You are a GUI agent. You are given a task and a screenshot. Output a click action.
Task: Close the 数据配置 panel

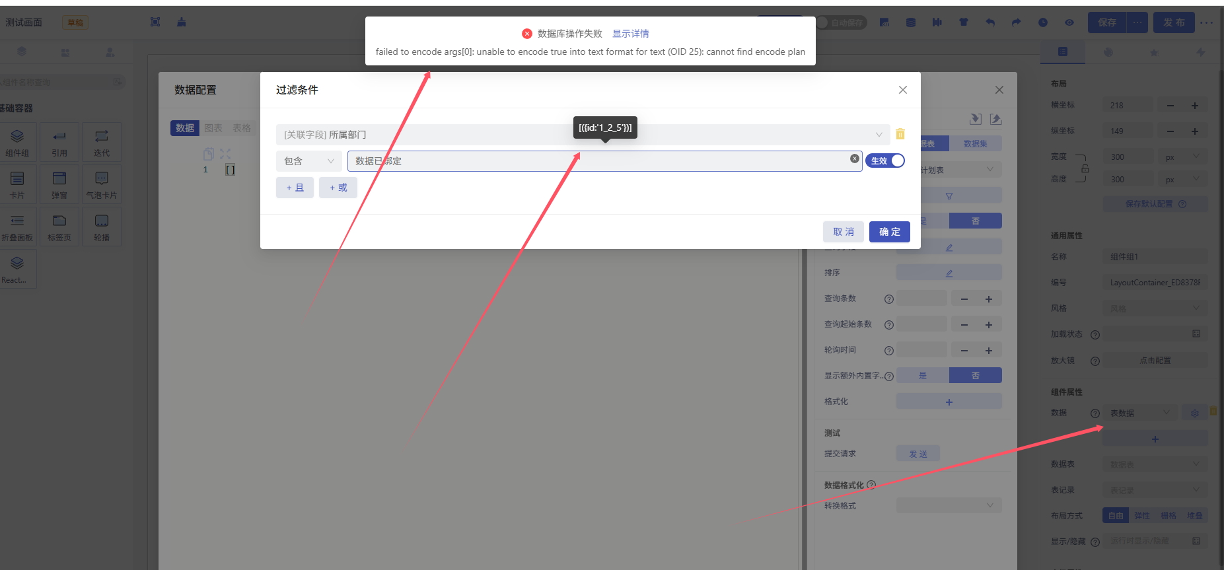[x=999, y=90]
